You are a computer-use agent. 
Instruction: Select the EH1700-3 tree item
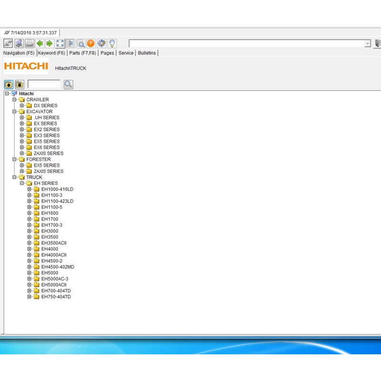pos(52,225)
